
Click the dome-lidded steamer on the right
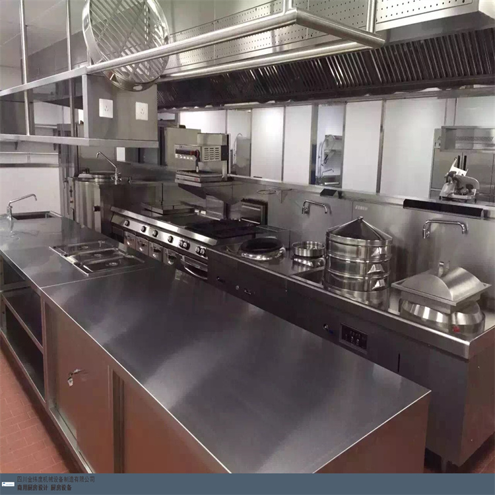[441, 296]
